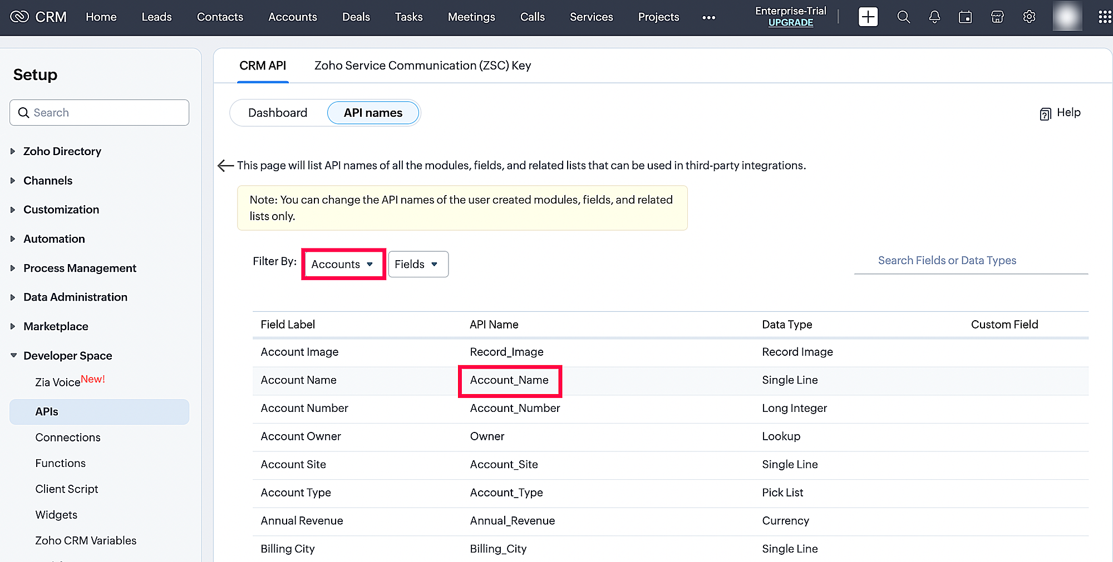Open the notifications bell icon
Screen dimensions: 1113x562
coord(934,17)
